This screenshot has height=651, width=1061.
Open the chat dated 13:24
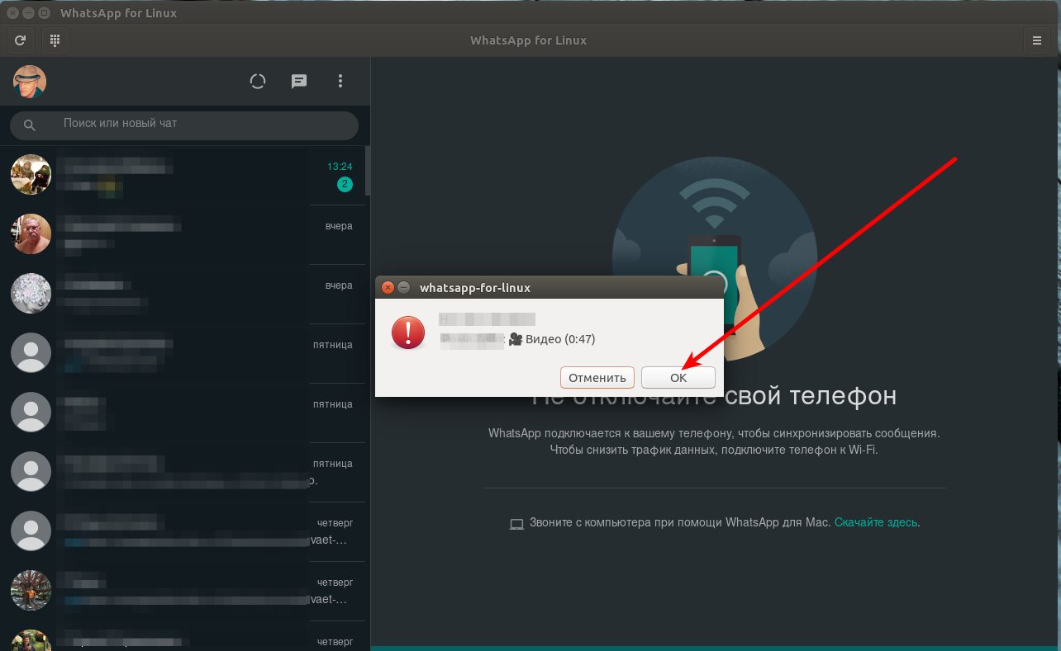click(183, 175)
